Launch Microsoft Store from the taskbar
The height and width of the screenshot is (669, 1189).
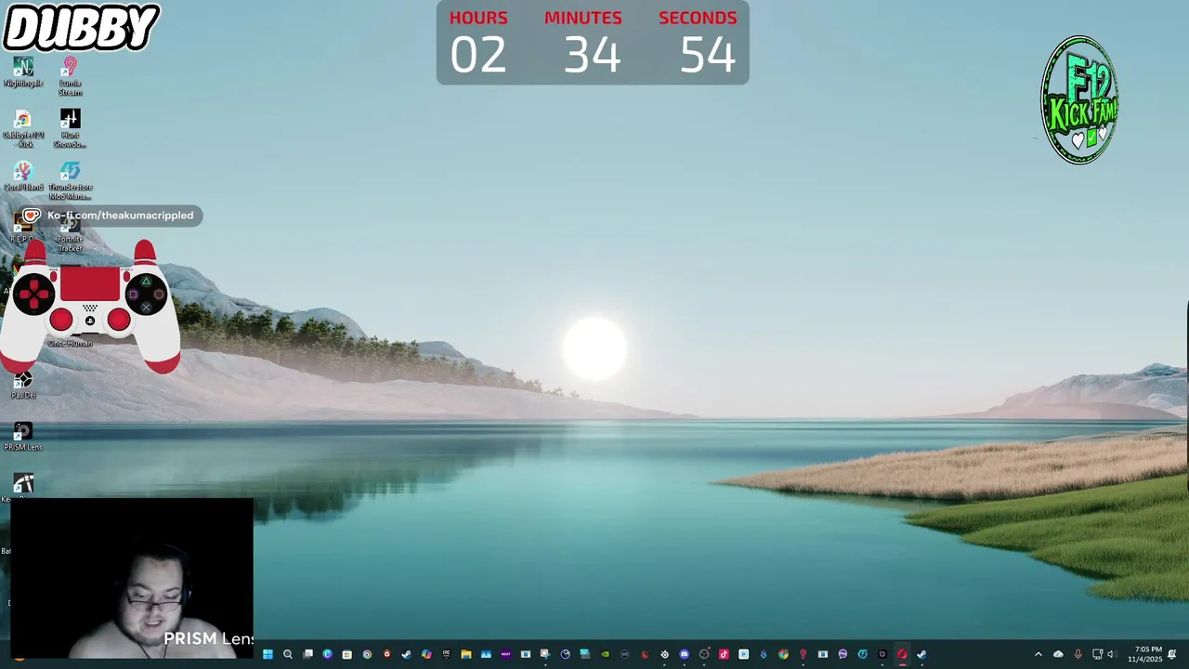tap(346, 654)
